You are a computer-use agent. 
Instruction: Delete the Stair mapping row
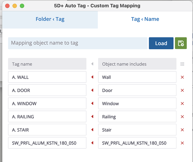[182, 130]
